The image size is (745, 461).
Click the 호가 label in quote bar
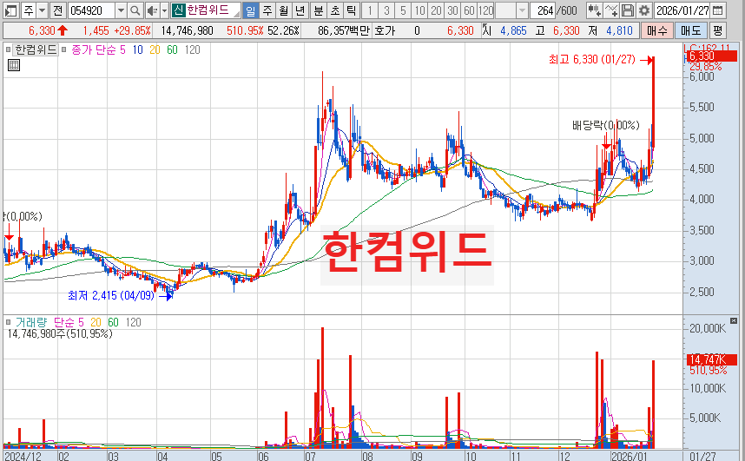[385, 31]
